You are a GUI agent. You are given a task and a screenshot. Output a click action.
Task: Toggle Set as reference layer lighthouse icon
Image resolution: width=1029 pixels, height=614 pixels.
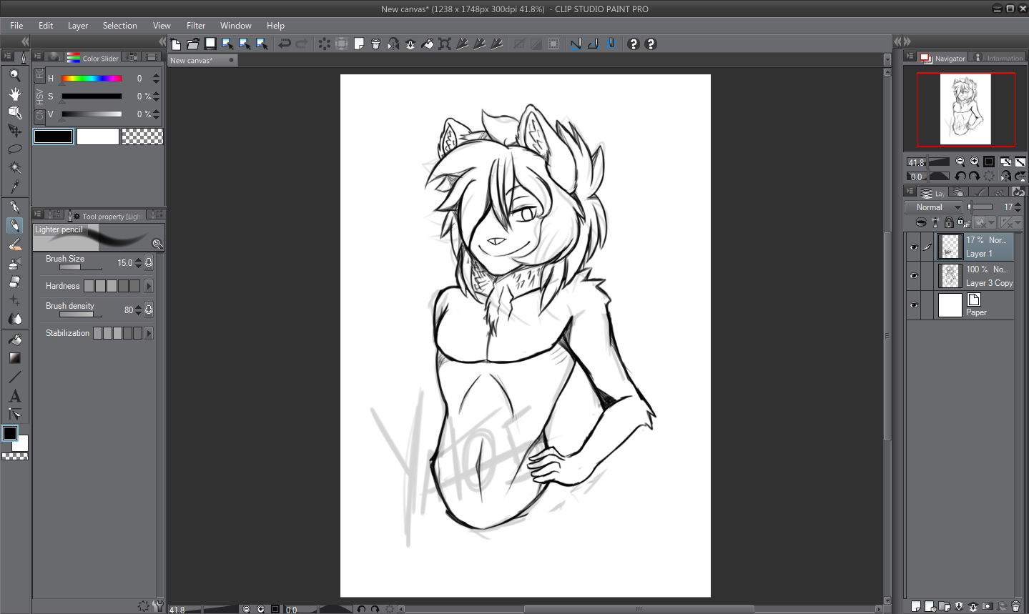coord(935,222)
